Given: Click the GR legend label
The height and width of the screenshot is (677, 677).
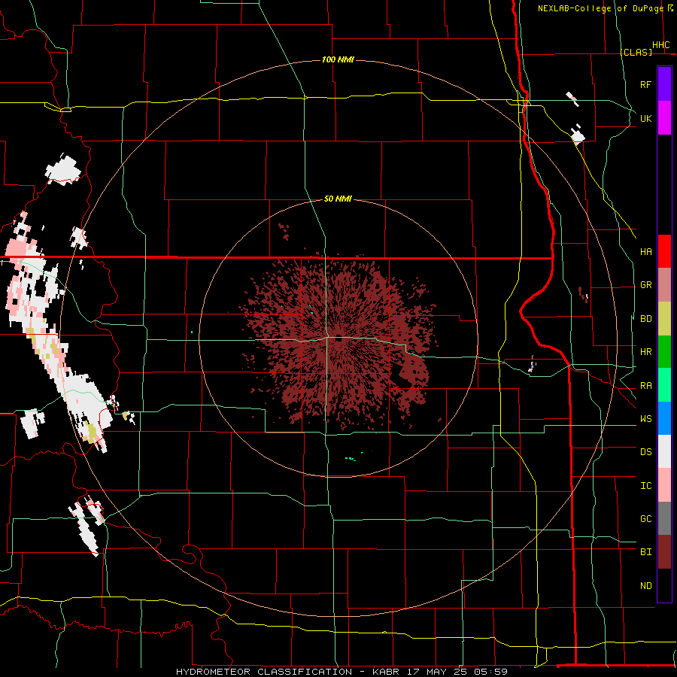Looking at the screenshot, I should click(x=645, y=285).
